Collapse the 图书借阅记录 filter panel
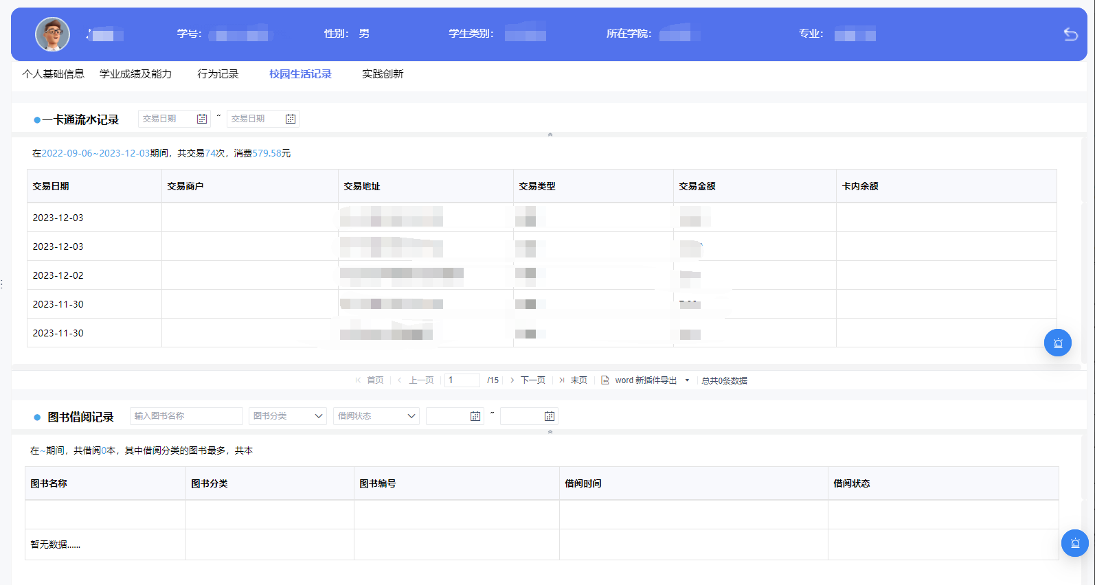The image size is (1095, 585). click(x=550, y=432)
